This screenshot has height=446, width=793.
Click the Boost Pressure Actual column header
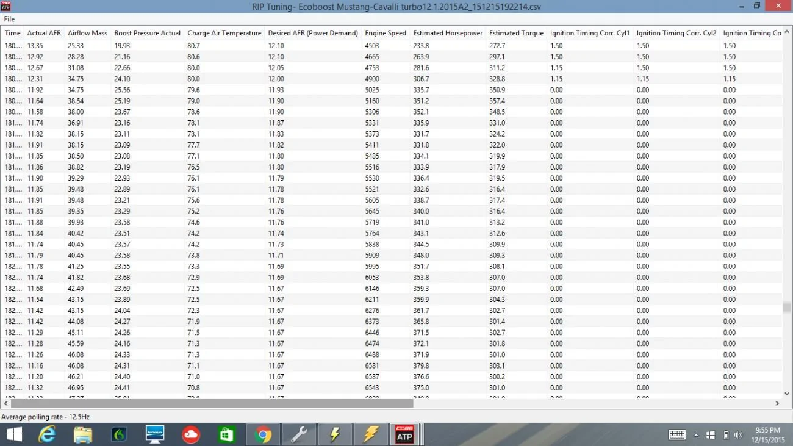point(148,33)
